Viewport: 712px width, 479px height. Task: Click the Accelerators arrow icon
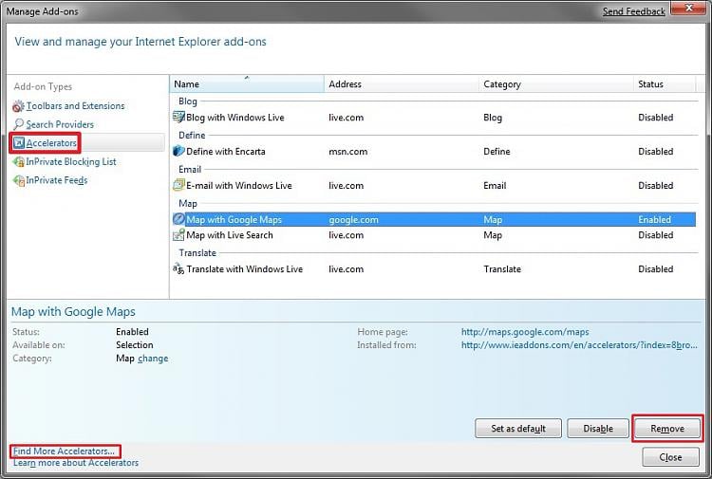coord(19,143)
